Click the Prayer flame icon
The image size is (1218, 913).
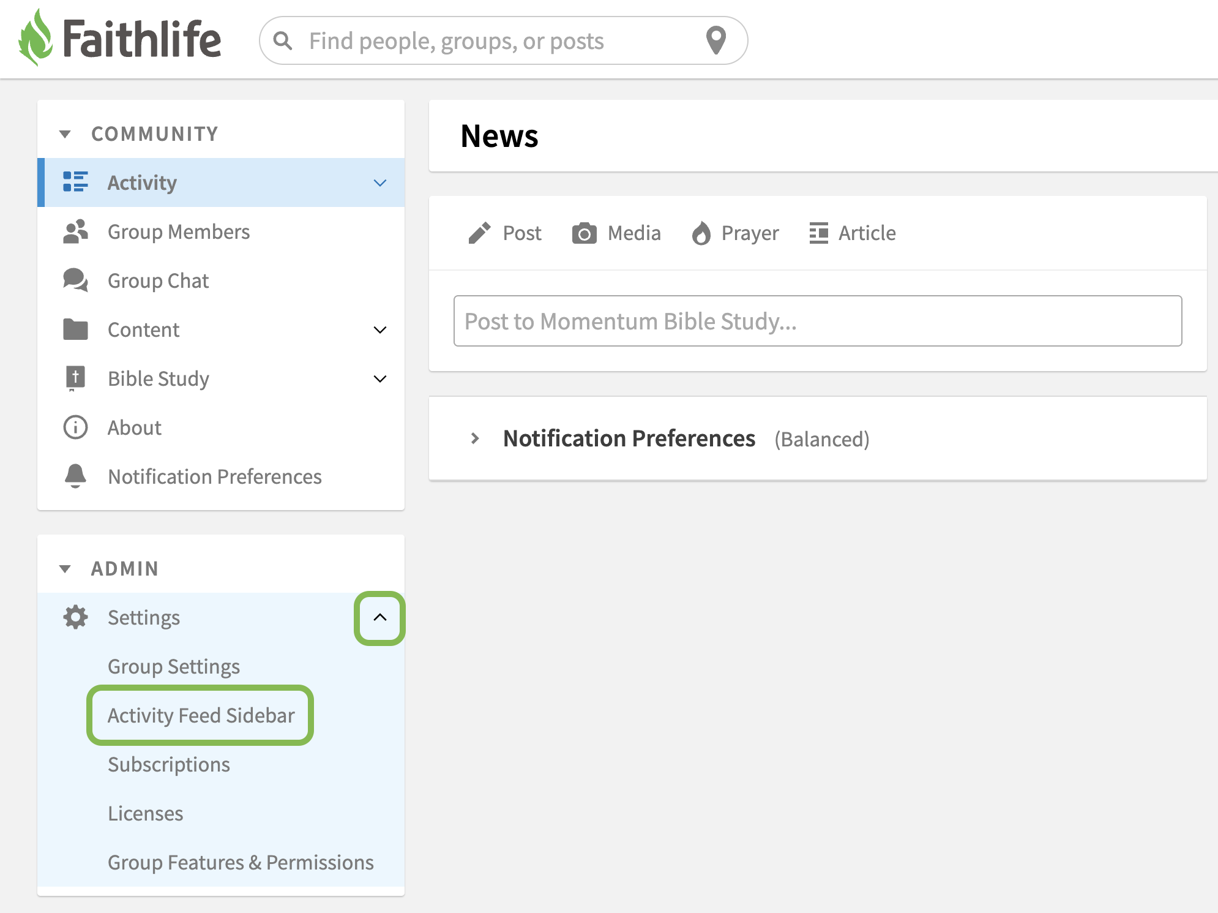click(x=701, y=233)
